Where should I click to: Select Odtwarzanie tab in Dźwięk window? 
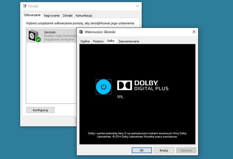coord(32,15)
